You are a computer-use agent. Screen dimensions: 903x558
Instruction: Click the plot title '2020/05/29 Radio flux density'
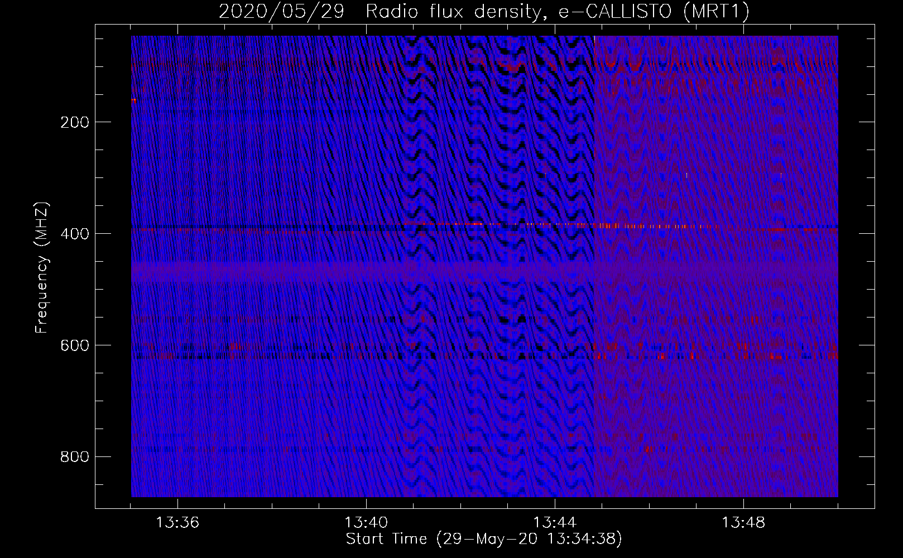484,11
